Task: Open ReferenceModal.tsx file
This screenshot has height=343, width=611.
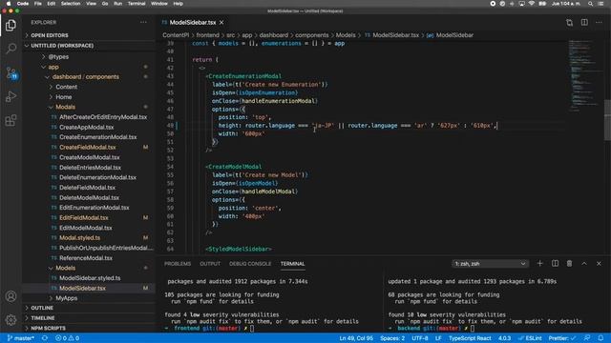Action: [x=86, y=258]
